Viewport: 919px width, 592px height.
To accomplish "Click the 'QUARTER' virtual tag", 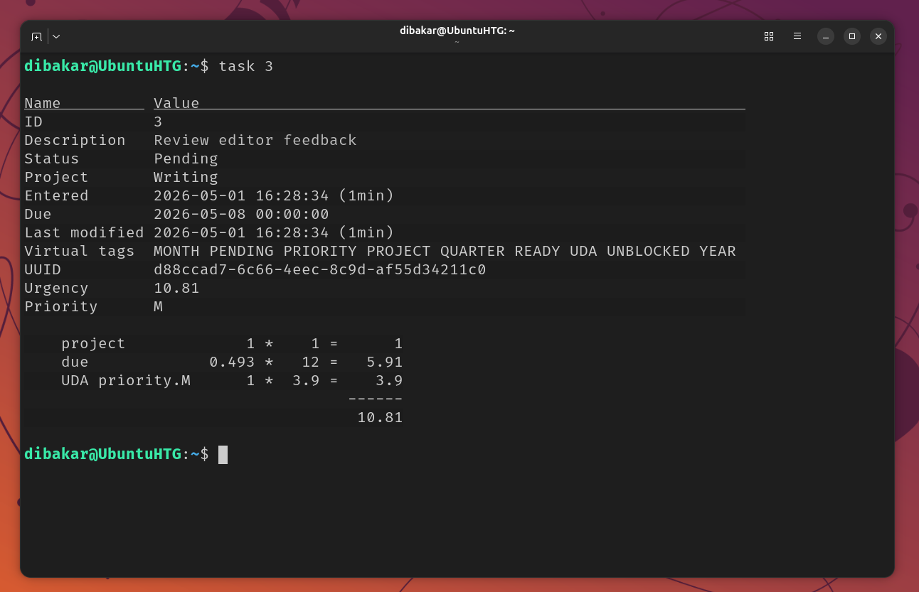I will pyautogui.click(x=472, y=251).
